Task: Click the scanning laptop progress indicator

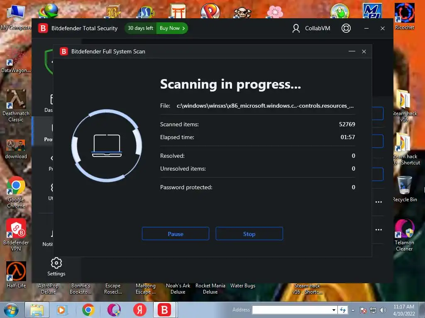Action: pos(107,145)
